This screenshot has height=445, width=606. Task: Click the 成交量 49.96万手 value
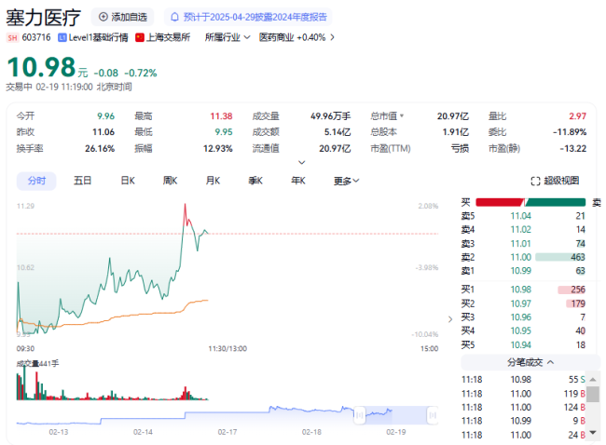point(330,116)
